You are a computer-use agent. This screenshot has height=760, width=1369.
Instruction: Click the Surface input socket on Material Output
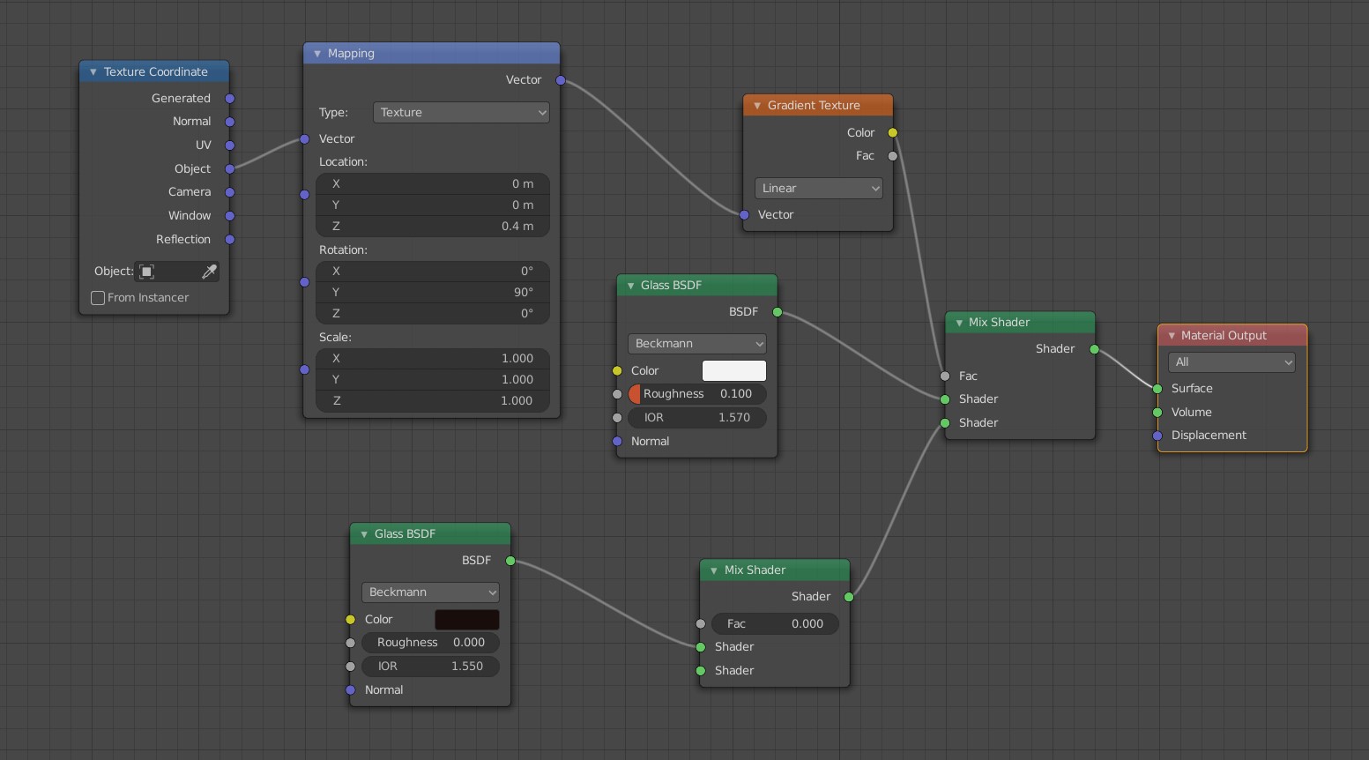1157,389
